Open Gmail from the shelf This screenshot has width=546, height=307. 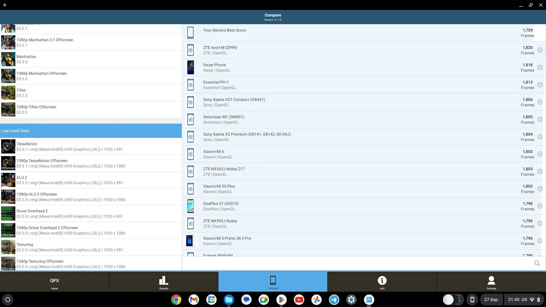(194, 300)
